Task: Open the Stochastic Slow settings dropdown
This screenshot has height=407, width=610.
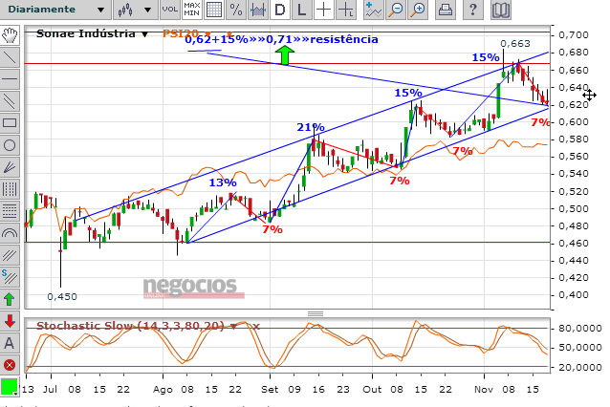Action: pyautogui.click(x=234, y=326)
